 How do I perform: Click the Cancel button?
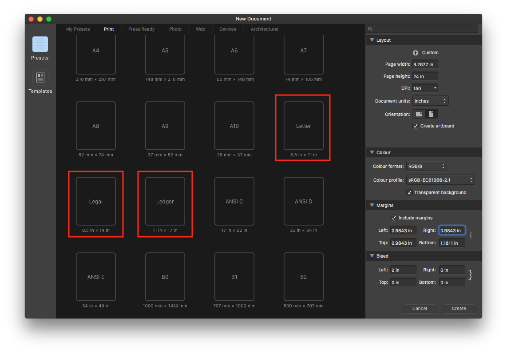[420, 308]
